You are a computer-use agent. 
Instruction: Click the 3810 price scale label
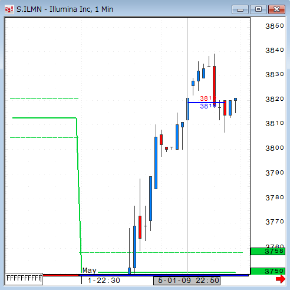click(x=275, y=123)
